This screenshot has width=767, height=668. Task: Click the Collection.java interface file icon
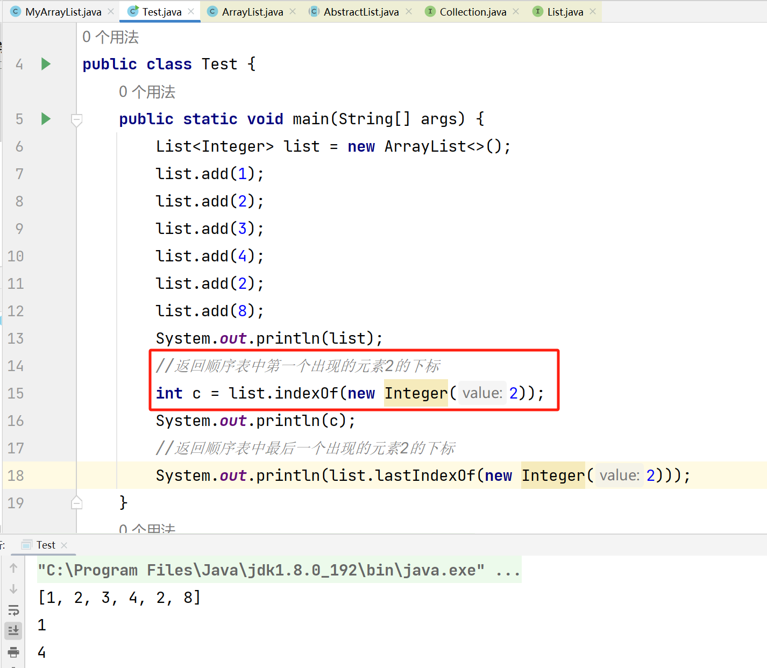(x=430, y=11)
